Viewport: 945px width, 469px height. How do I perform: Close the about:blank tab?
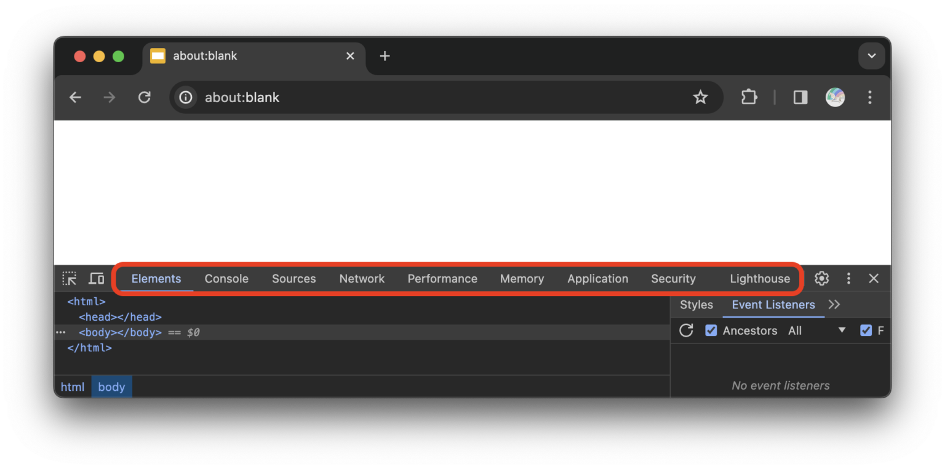coord(350,56)
